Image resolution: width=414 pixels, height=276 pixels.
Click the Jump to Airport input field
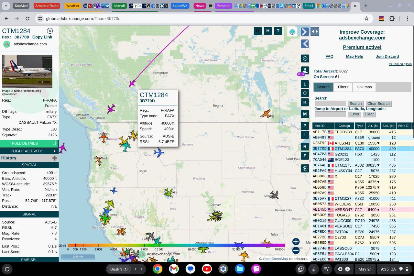[330, 114]
